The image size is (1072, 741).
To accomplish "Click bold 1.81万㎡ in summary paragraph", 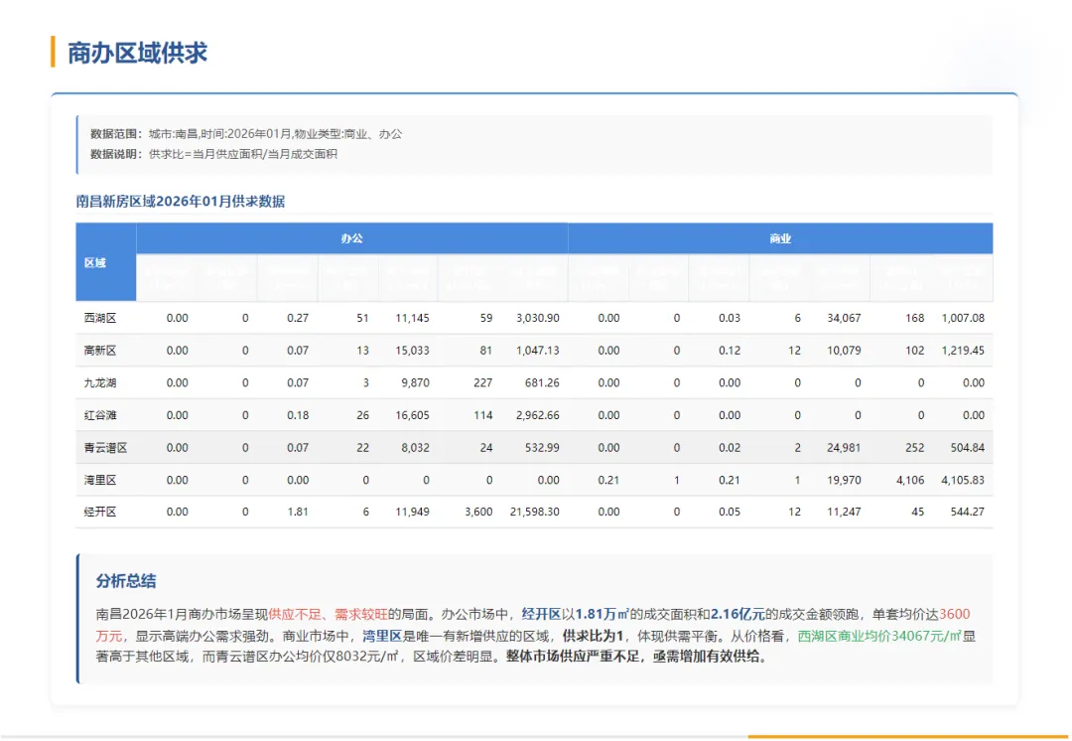I will click(603, 615).
